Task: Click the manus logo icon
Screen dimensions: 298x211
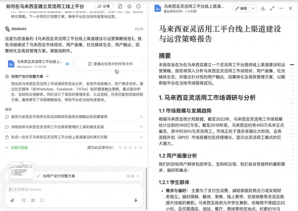Action: (x=7, y=29)
